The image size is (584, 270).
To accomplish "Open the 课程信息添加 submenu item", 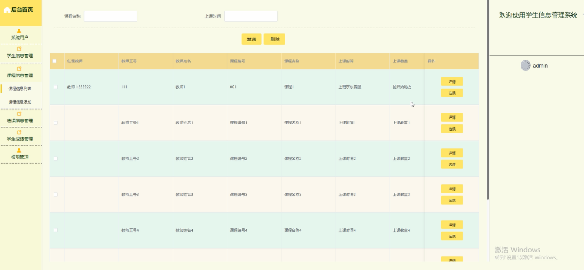I will tap(20, 102).
